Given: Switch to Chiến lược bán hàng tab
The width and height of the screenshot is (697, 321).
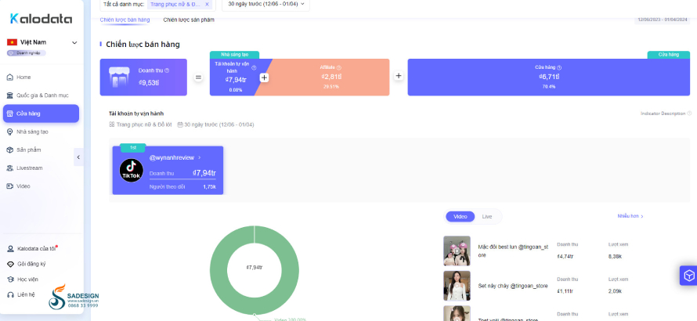Looking at the screenshot, I should click(x=125, y=20).
